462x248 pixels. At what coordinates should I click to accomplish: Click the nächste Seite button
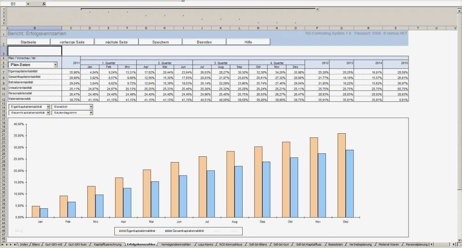tap(116, 42)
